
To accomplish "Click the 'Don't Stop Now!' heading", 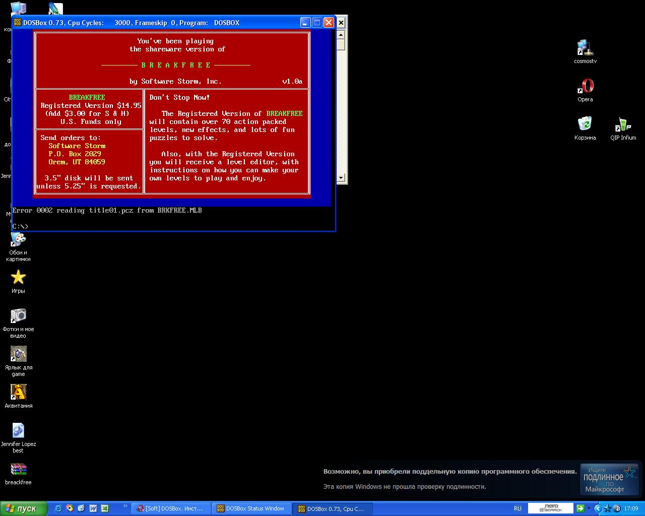I will (x=179, y=97).
